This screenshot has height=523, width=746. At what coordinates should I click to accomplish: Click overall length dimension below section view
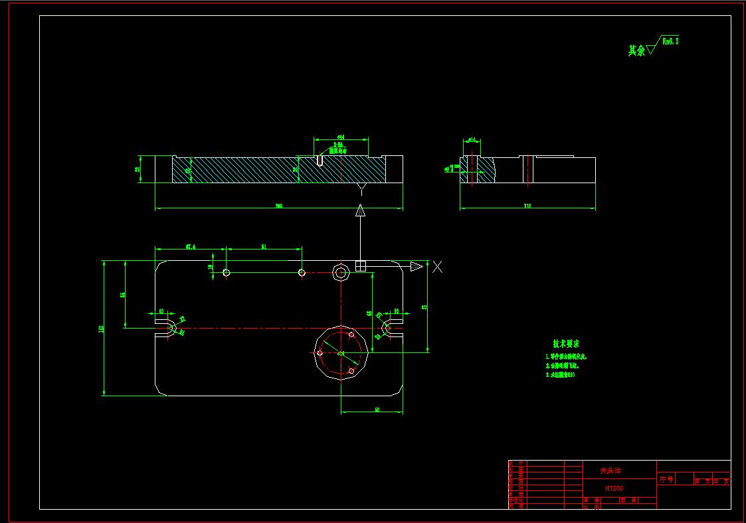279,206
